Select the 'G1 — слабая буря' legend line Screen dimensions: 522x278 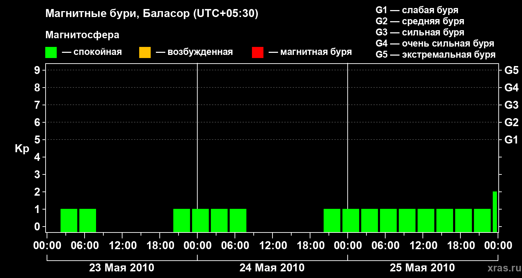coord(417,10)
